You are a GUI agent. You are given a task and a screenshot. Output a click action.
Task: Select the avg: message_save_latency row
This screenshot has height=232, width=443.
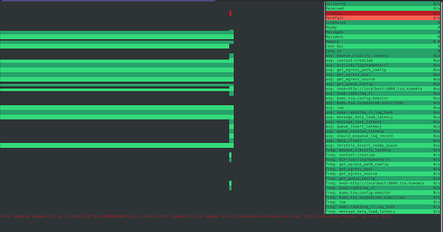coord(383,121)
